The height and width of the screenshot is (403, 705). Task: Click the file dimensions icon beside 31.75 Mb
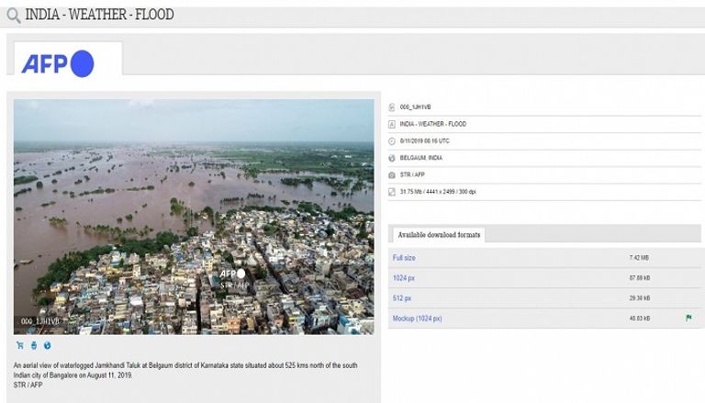(x=392, y=192)
